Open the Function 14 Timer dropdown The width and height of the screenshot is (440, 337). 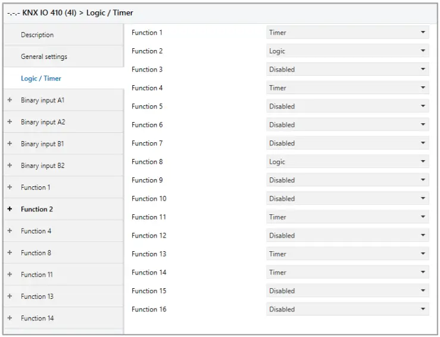pyautogui.click(x=347, y=273)
